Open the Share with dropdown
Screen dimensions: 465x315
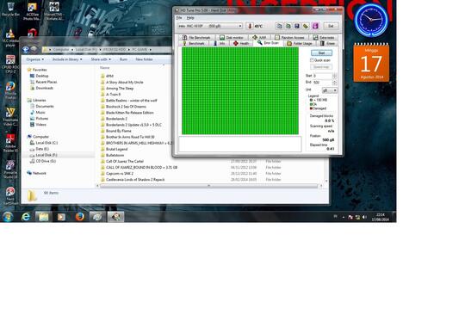coord(101,59)
